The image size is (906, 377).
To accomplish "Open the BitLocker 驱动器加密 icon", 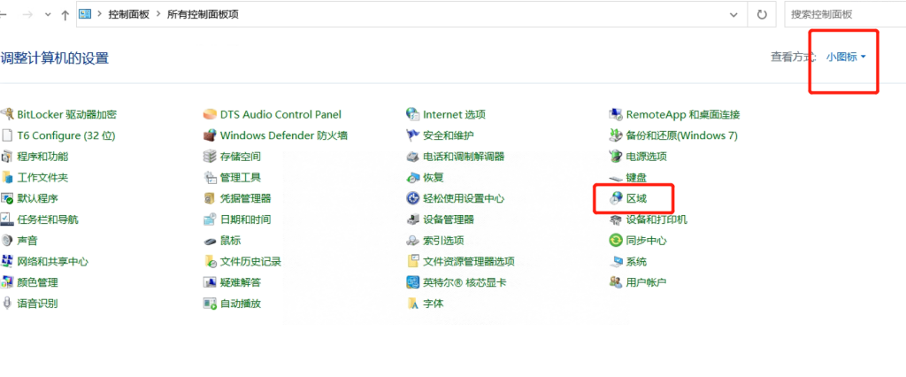I will click(x=7, y=114).
